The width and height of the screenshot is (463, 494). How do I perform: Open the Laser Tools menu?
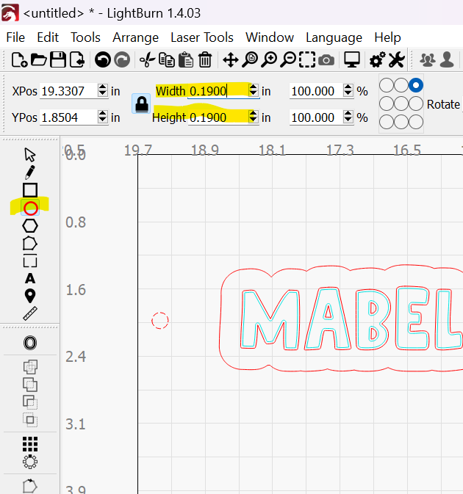[x=202, y=37]
